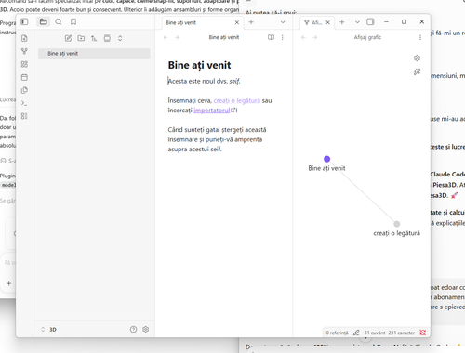Open the '3D' vault switcher
Image resolution: width=465 pixels, height=353 pixels.
(49, 330)
